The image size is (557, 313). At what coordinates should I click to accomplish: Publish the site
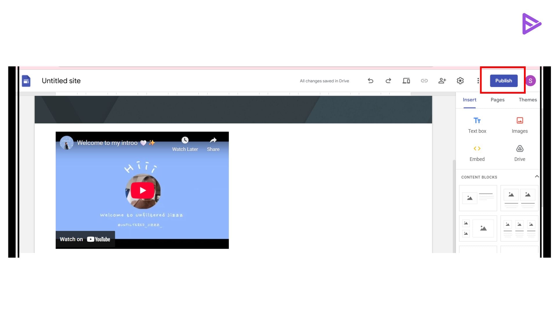tap(504, 81)
